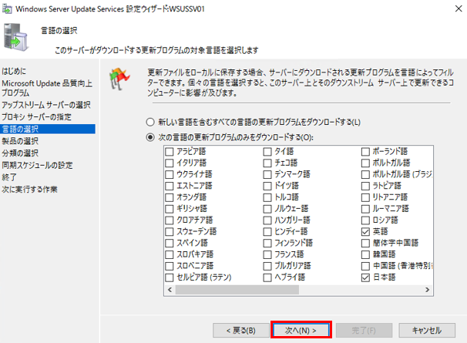Check the アラビア語 checkbox
The height and width of the screenshot is (343, 467).
tap(170, 152)
